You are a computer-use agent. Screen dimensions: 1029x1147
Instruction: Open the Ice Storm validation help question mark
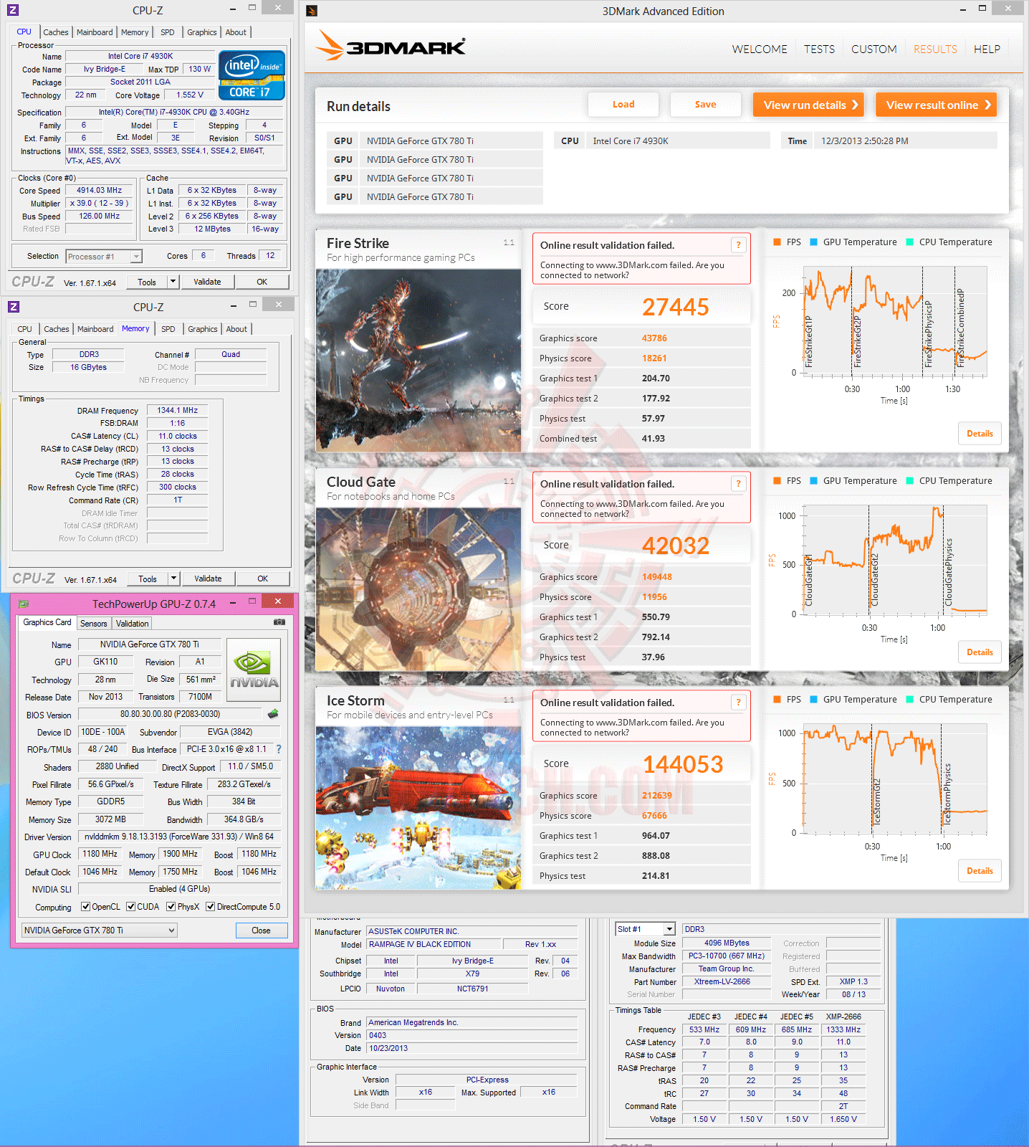(738, 703)
